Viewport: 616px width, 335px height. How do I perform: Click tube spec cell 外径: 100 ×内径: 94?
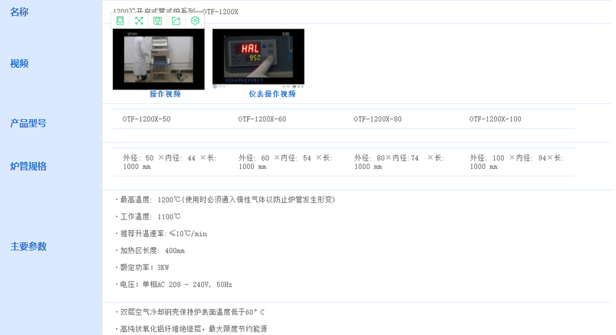pyautogui.click(x=517, y=163)
